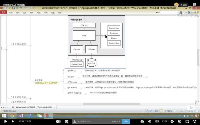Select the GTK1/2 subtopic
The image size is (200, 125).
[x=72, y=71]
